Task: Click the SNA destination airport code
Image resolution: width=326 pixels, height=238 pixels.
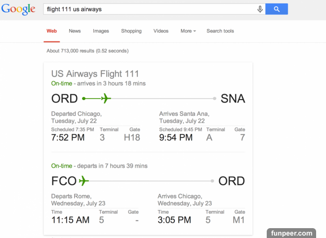Action: pyautogui.click(x=233, y=99)
